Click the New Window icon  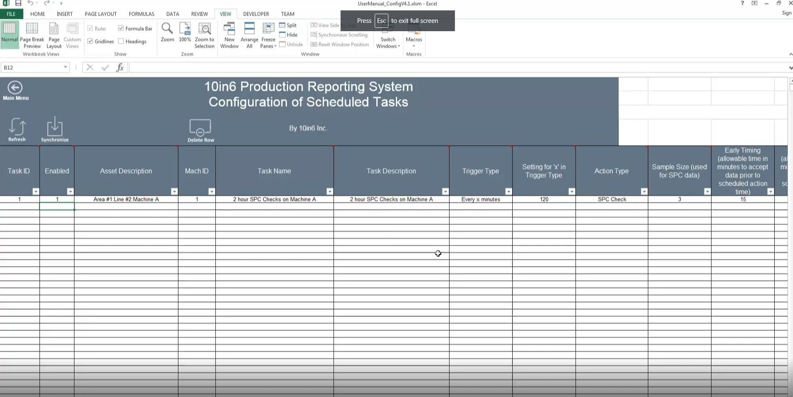229,36
